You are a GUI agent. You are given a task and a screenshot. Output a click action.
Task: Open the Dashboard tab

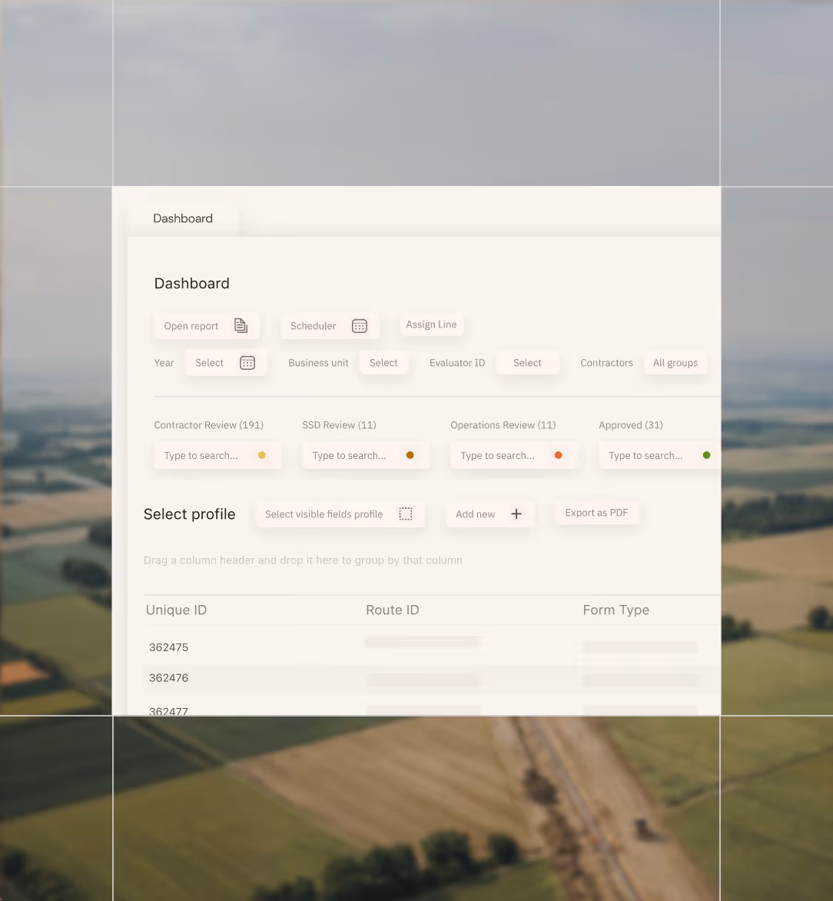click(183, 218)
